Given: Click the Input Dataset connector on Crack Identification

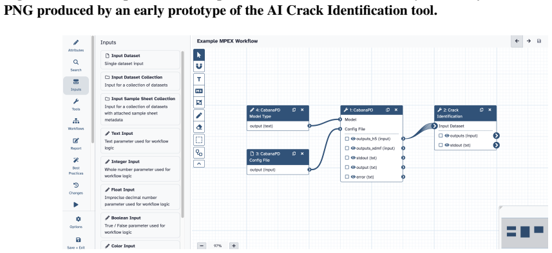Looking at the screenshot, I should coord(434,126).
